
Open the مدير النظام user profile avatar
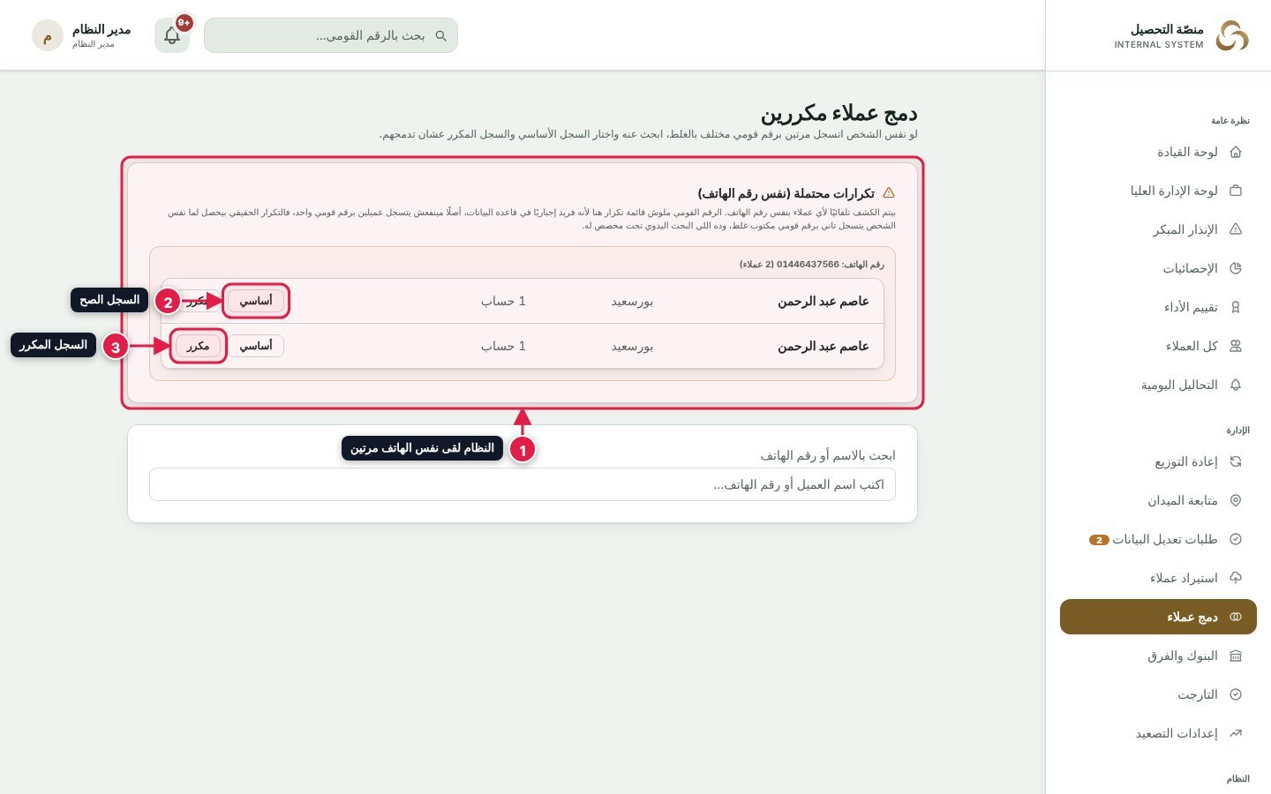[x=48, y=35]
